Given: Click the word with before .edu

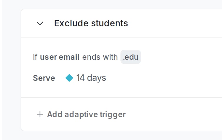Looking at the screenshot, I should point(110,57).
